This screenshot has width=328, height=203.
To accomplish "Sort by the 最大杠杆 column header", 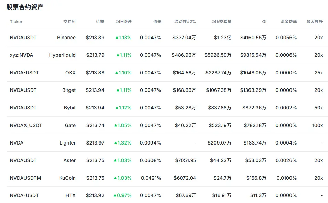I will tap(315, 22).
